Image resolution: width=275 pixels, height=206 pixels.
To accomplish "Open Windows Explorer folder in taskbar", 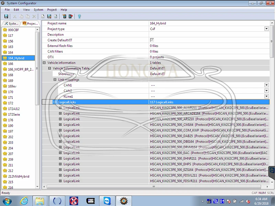I will 40,201.
